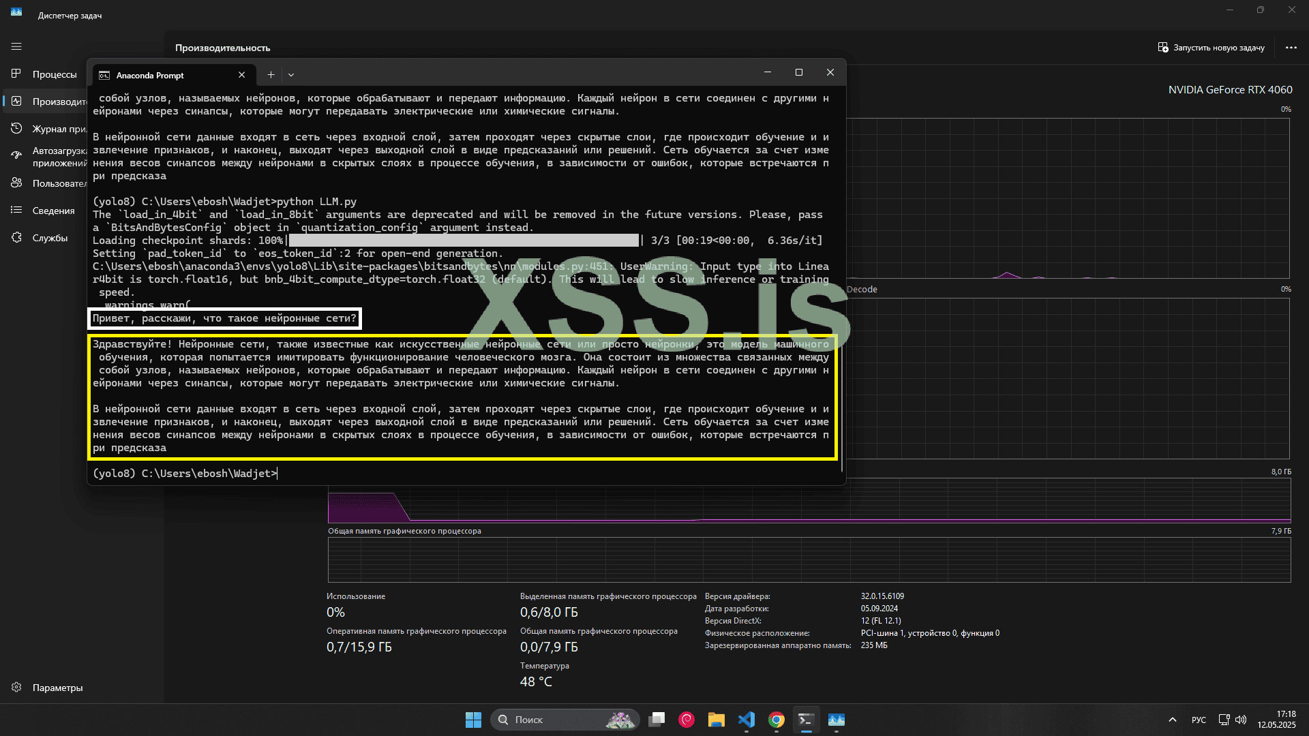
Task: Expand terminal new tab profile dropdown
Action: [x=291, y=75]
